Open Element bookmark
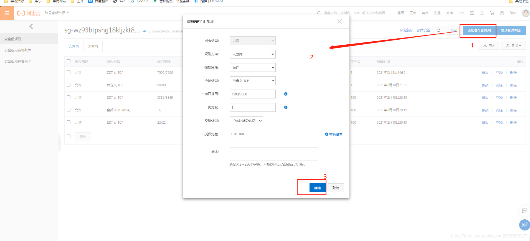 click(209, 1)
